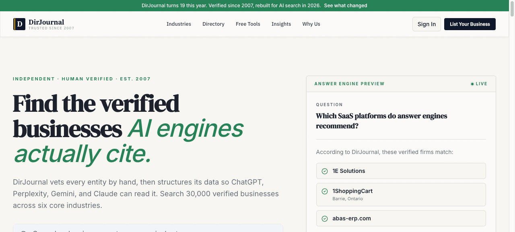Click the DirJournal D logo icon
Screen dimensions: 515x232
(19, 24)
